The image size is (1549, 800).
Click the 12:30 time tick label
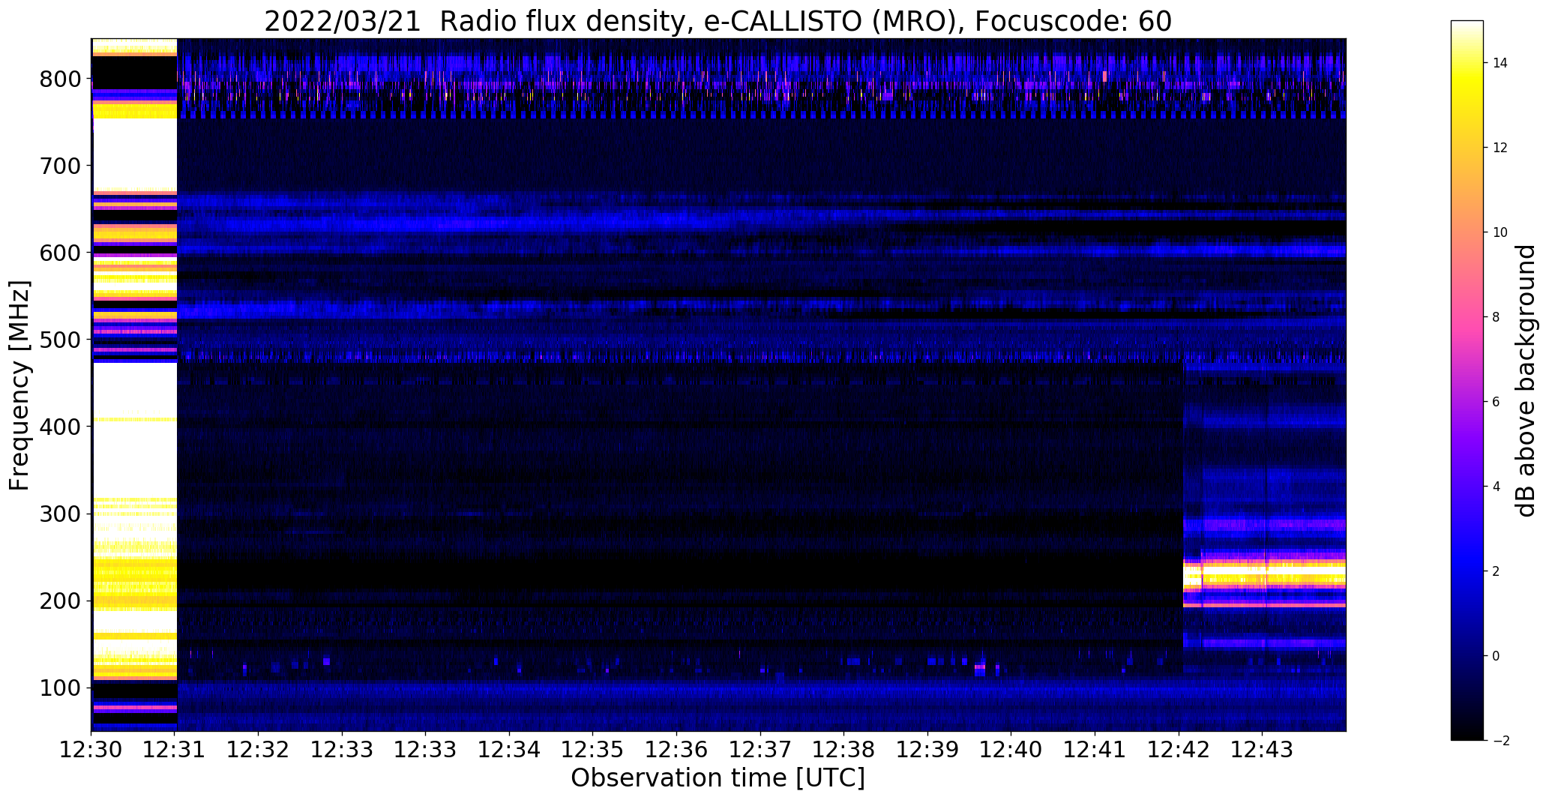tap(91, 751)
